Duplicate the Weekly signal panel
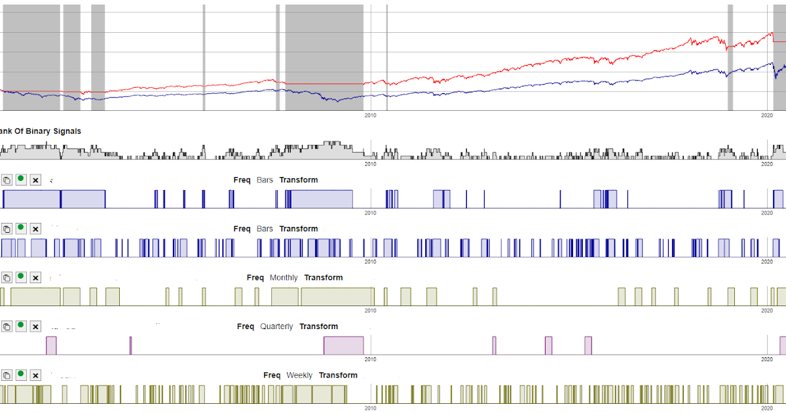 click(7, 375)
